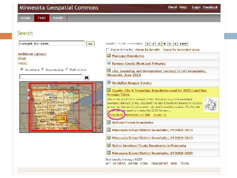This screenshot has width=237, height=178.
Task: Click the binoculars place search icon
Action: 87,77
